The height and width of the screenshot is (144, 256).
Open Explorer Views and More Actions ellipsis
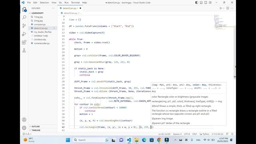point(53,8)
